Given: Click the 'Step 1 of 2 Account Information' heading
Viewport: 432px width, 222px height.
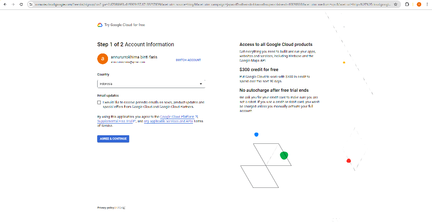Looking at the screenshot, I should [135, 44].
